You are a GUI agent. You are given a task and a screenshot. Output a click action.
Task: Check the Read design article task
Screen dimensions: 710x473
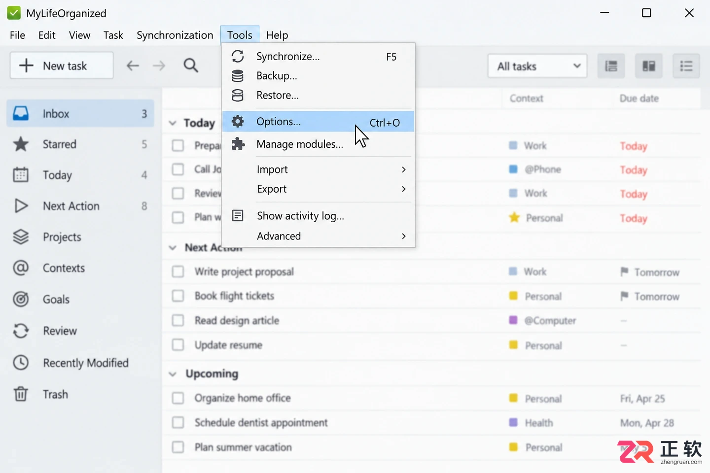pyautogui.click(x=178, y=320)
